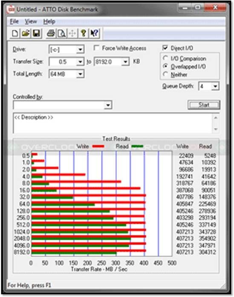Image resolution: width=234 pixels, height=297 pixels.
Task: Save benchmark results with floppy icon
Action: [x=37, y=33]
